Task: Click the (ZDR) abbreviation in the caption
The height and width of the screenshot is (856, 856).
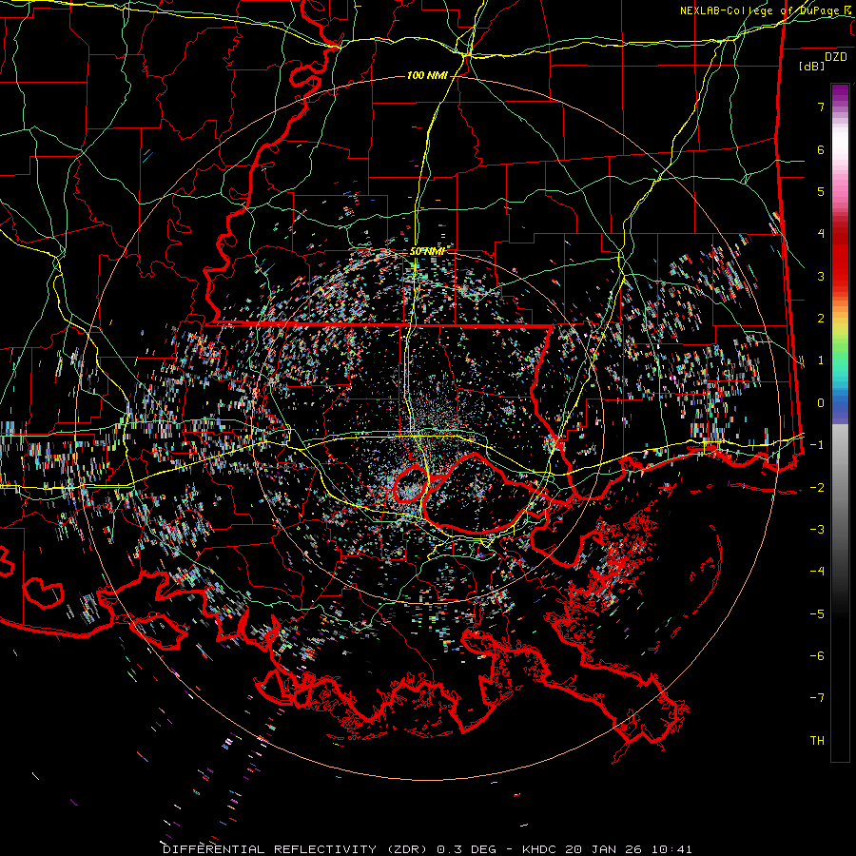Action: tap(407, 849)
